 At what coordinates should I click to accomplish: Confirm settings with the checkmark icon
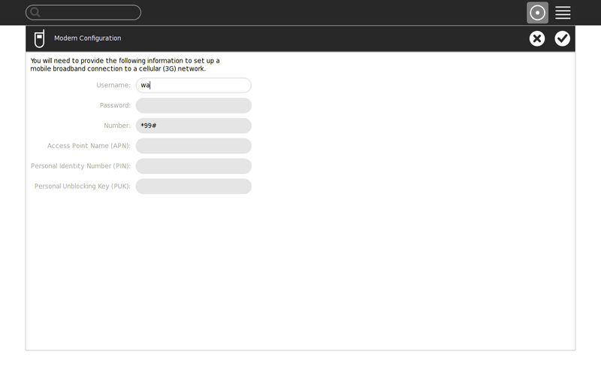point(562,38)
